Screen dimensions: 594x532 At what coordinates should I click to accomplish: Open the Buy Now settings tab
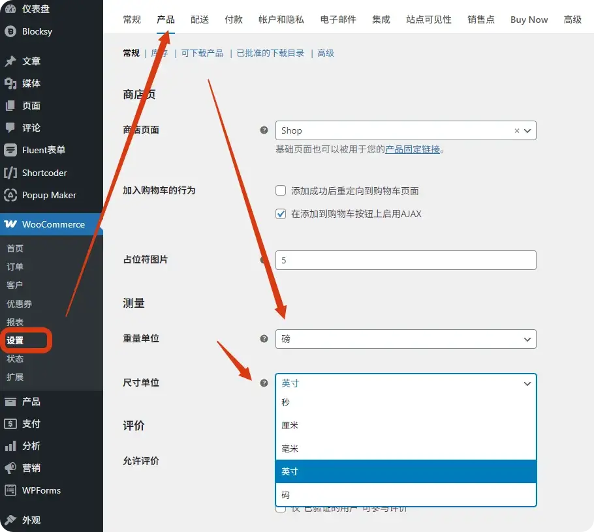click(x=529, y=20)
